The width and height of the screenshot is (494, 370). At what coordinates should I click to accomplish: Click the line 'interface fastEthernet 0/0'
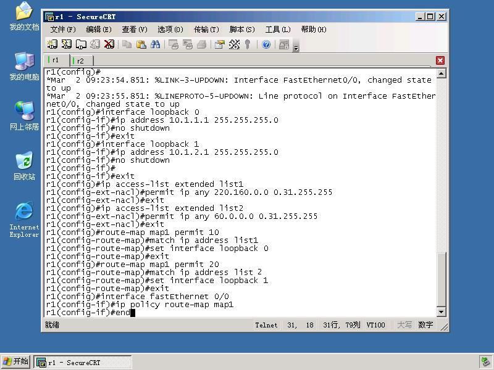137,297
